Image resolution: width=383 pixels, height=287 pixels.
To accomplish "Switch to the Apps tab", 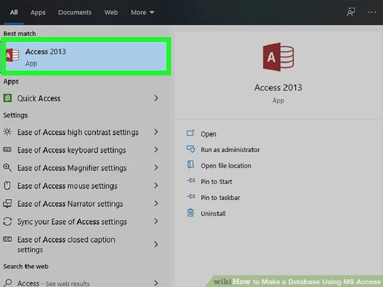I will pos(38,12).
